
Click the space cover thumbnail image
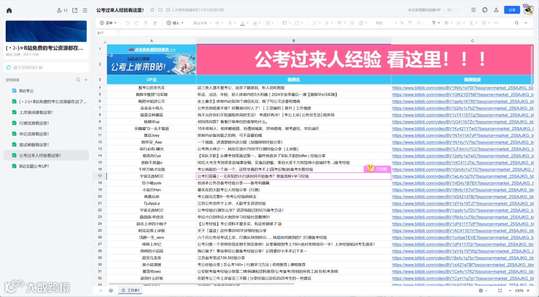pyautogui.click(x=46, y=31)
